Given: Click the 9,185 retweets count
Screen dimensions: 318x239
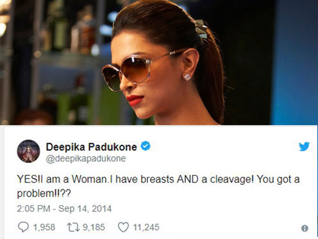Looking at the screenshot, I should tap(94, 227).
